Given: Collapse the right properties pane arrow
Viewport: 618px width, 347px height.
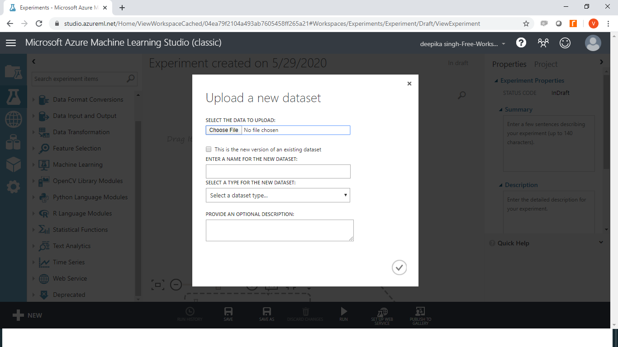Looking at the screenshot, I should pos(601,62).
